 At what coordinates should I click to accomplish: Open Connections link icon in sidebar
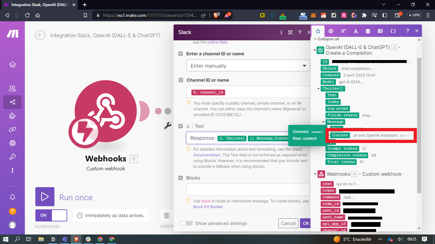[12, 129]
